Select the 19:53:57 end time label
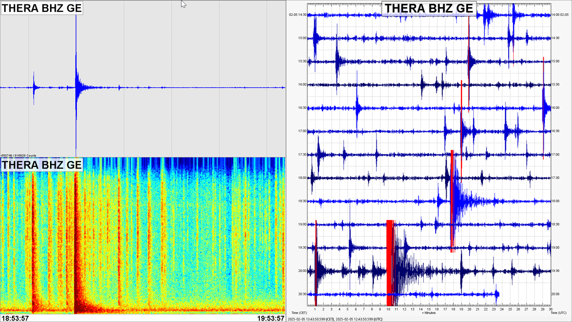This screenshot has width=572, height=322. (271, 318)
